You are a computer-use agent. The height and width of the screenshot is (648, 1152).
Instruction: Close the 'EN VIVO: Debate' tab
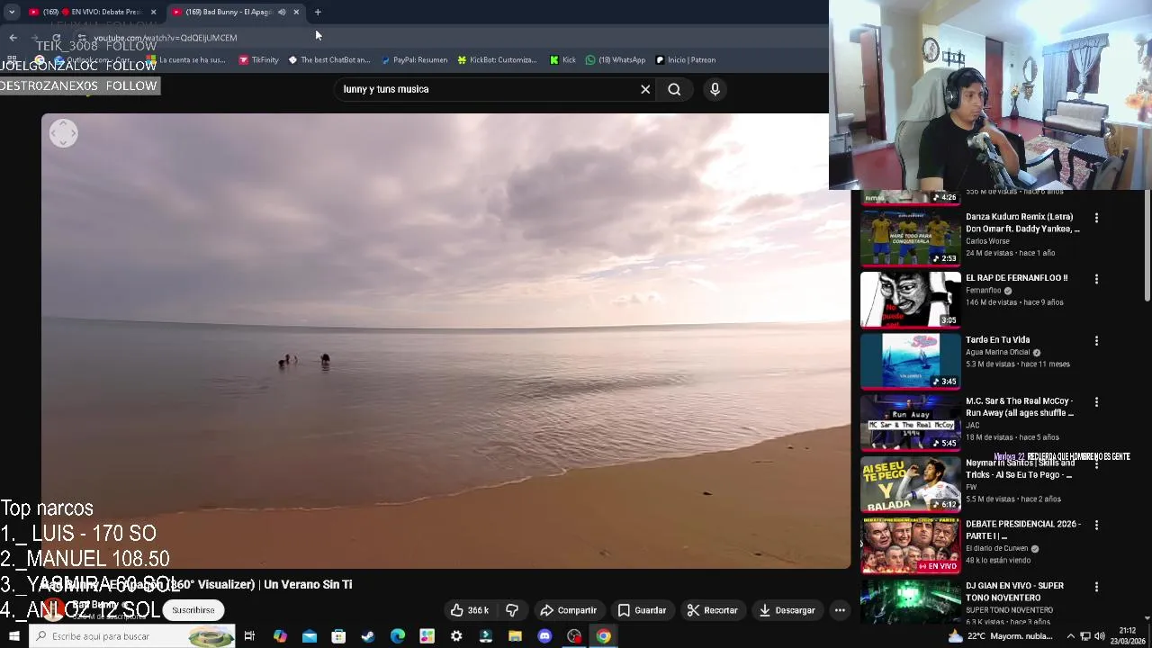point(153,12)
